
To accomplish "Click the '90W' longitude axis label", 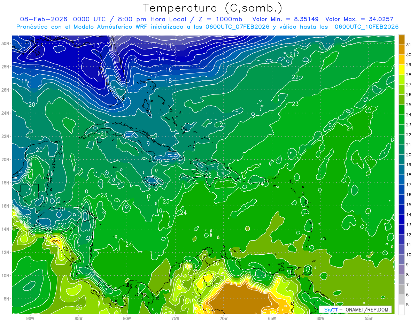I will click(30, 318).
